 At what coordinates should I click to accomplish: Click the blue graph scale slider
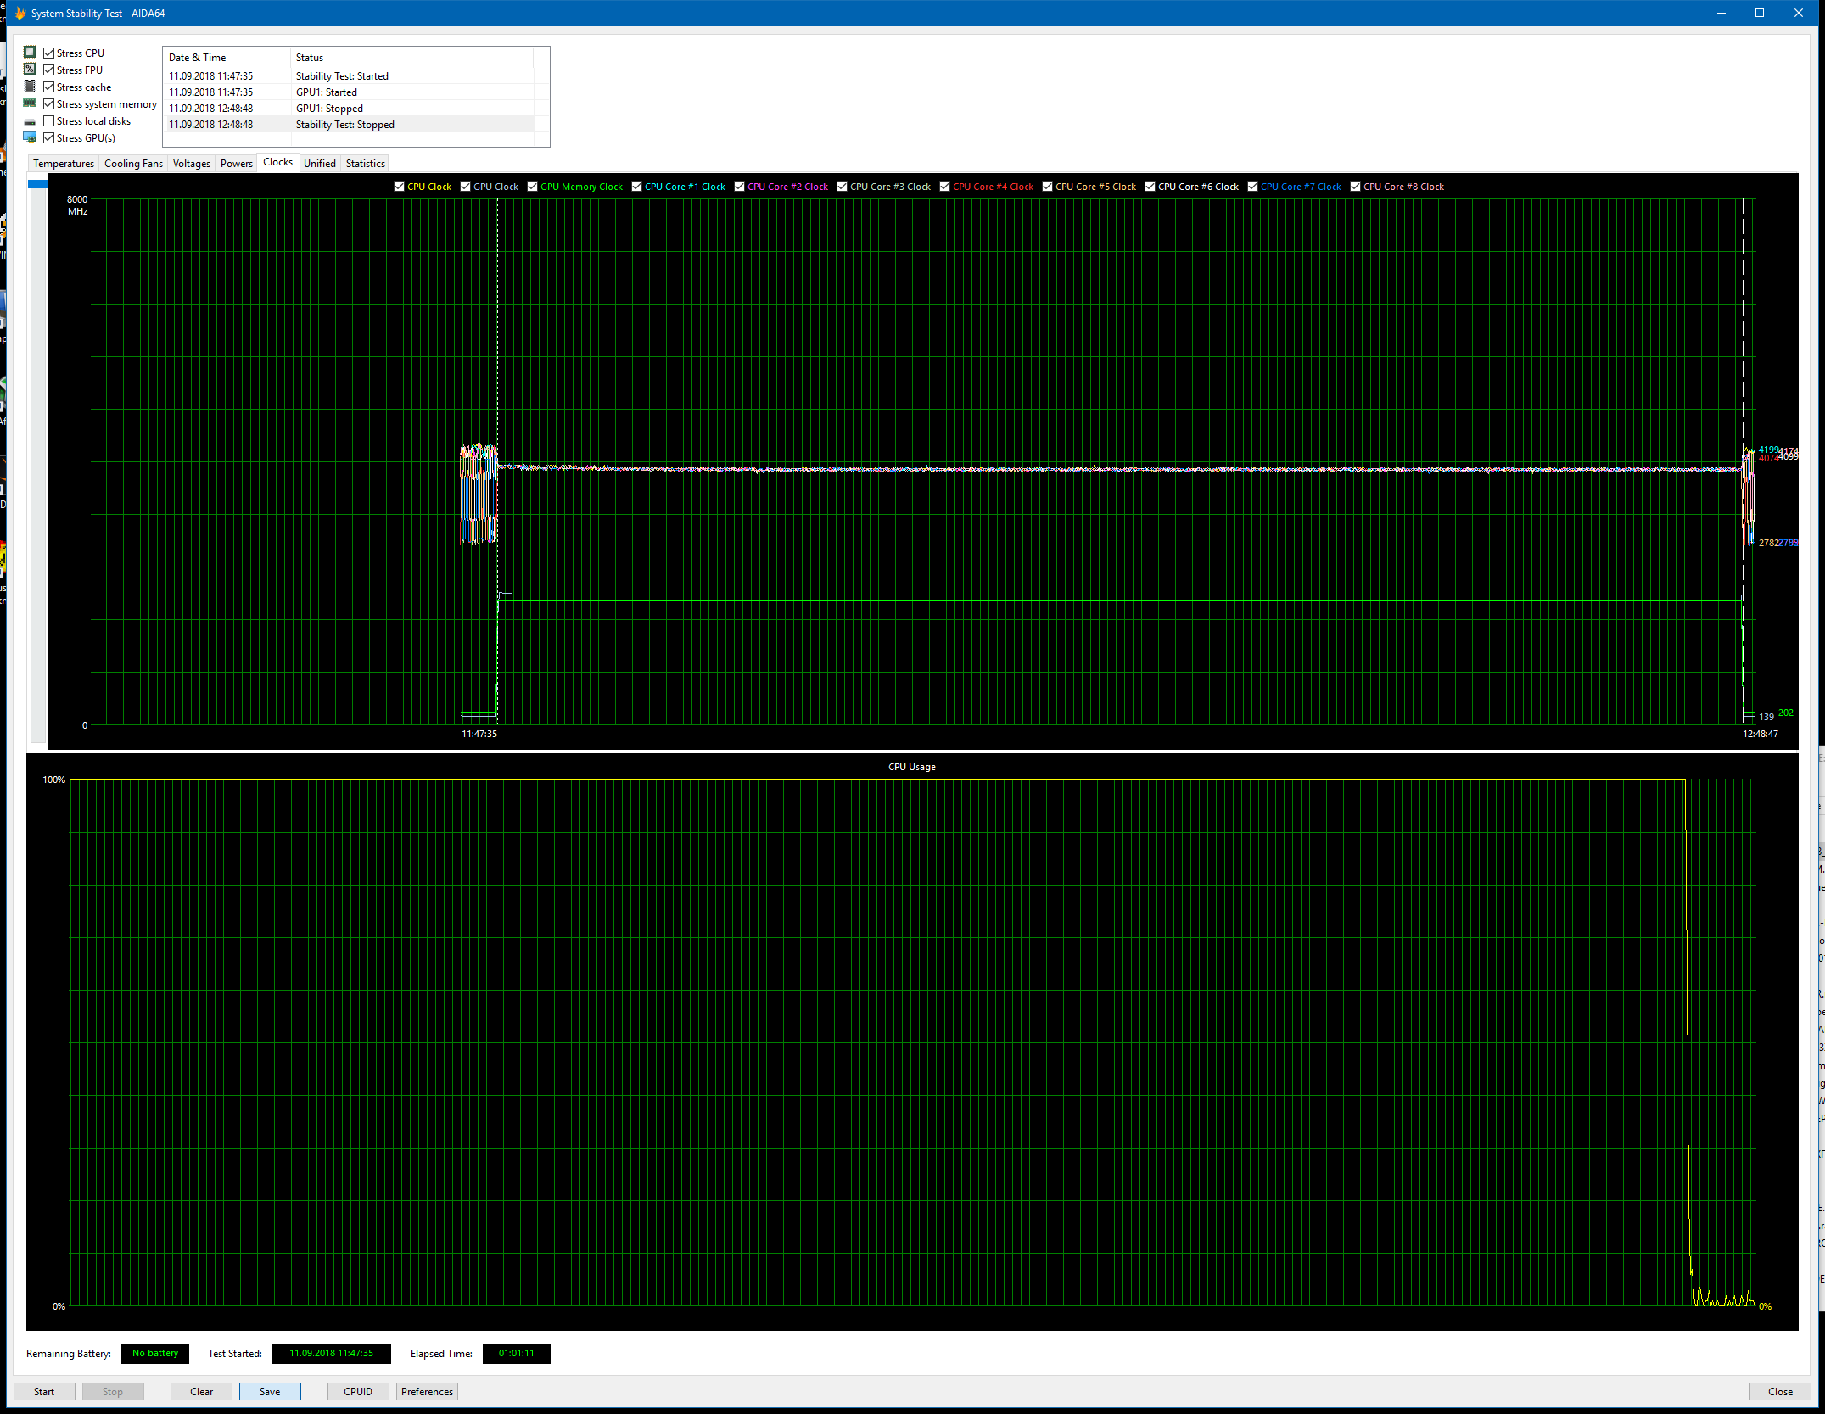point(37,184)
